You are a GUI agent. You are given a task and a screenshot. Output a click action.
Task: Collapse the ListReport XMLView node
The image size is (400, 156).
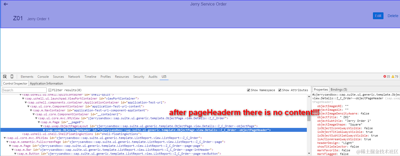pyautogui.click(x=5, y=138)
